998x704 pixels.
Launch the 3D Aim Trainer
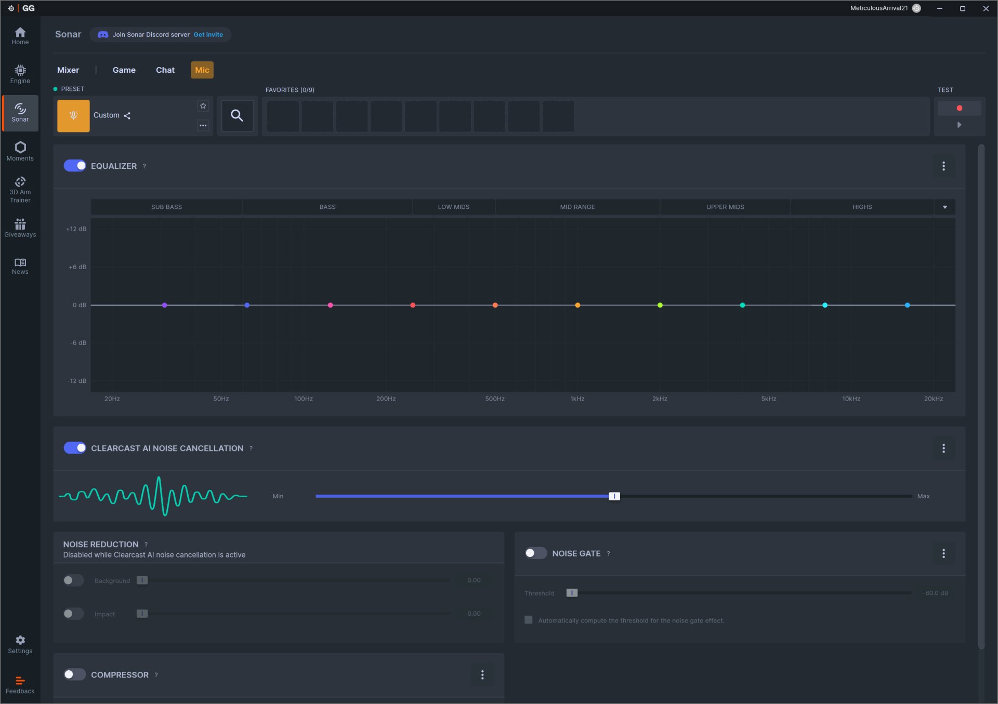(x=20, y=190)
